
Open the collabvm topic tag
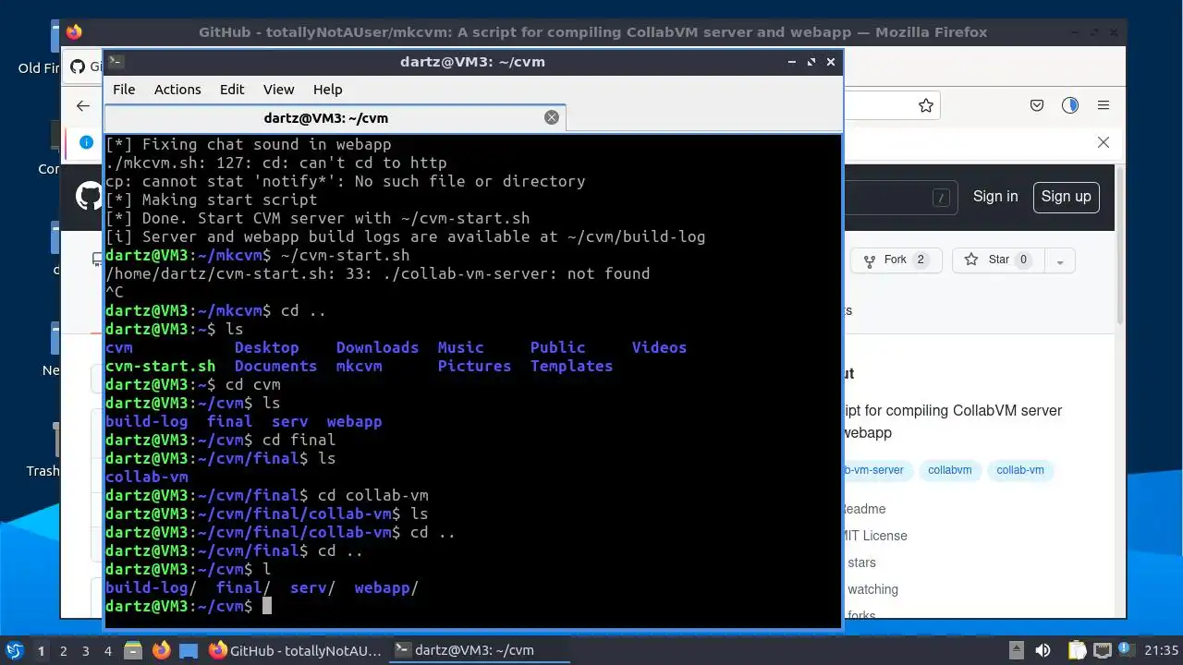click(x=949, y=470)
